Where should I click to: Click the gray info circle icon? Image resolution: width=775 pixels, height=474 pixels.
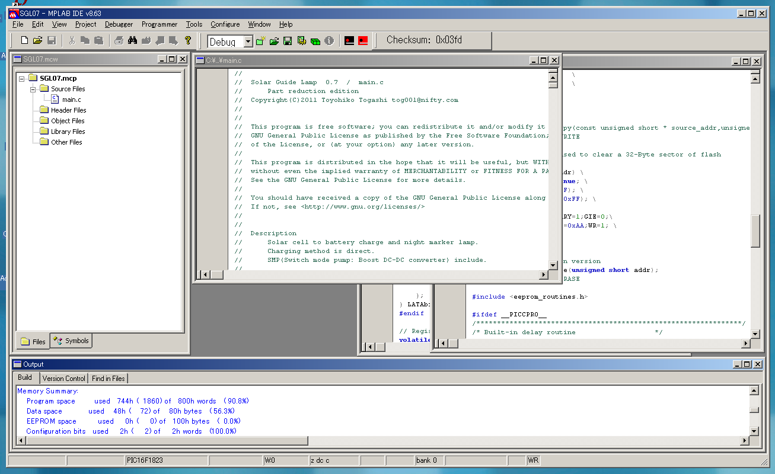(329, 41)
